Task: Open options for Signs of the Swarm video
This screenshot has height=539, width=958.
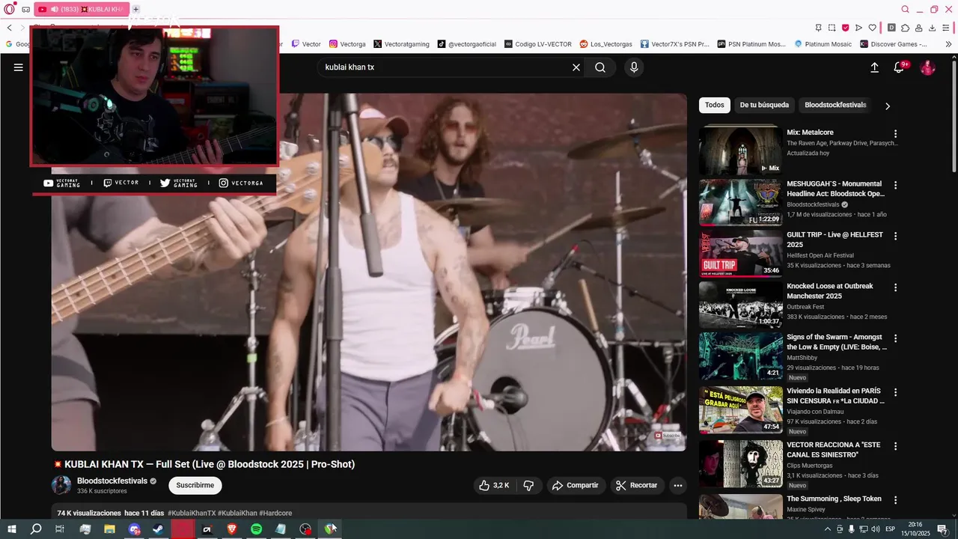Action: [x=895, y=338]
